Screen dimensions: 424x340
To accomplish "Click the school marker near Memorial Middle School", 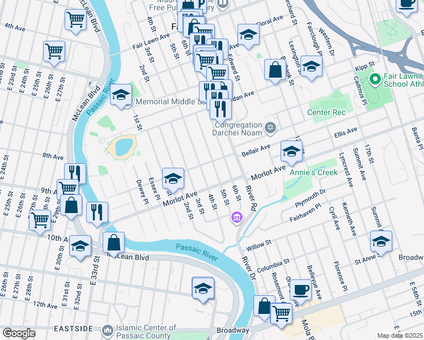I will tap(121, 96).
